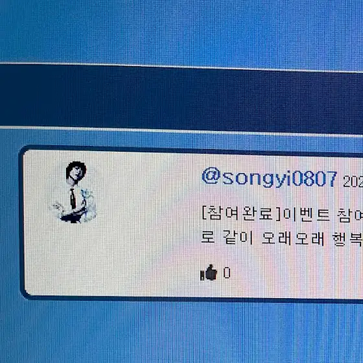Click the @ symbol of the username
Screen dimensions: 363x363
tap(211, 176)
